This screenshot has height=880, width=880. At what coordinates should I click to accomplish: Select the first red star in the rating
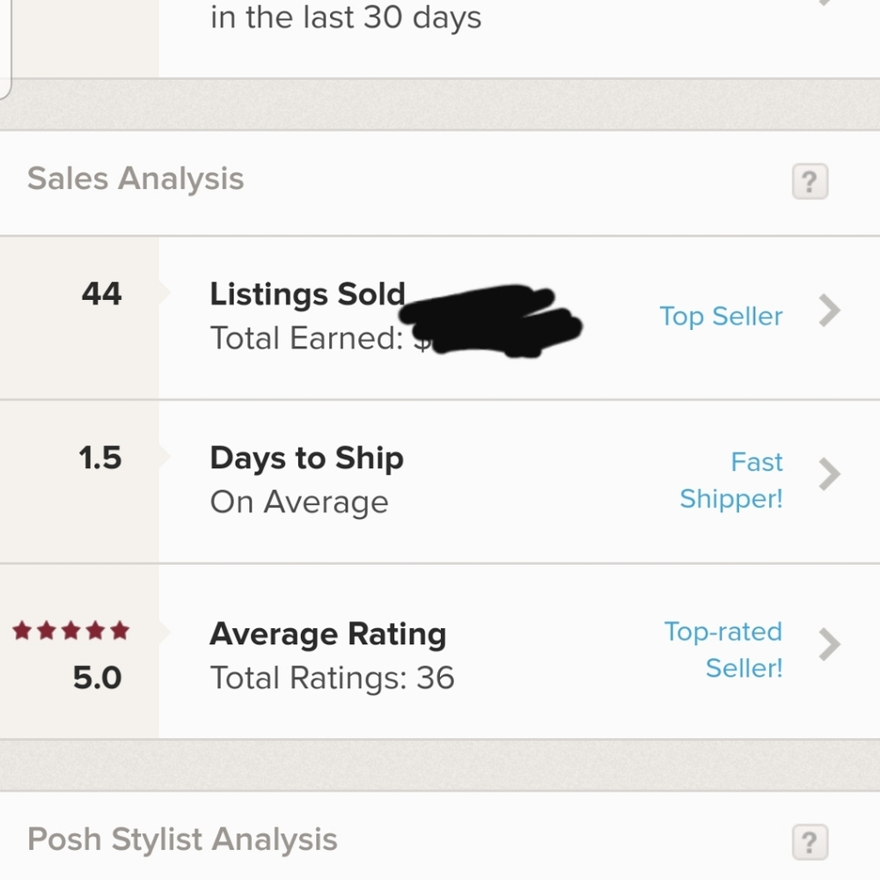(22, 630)
